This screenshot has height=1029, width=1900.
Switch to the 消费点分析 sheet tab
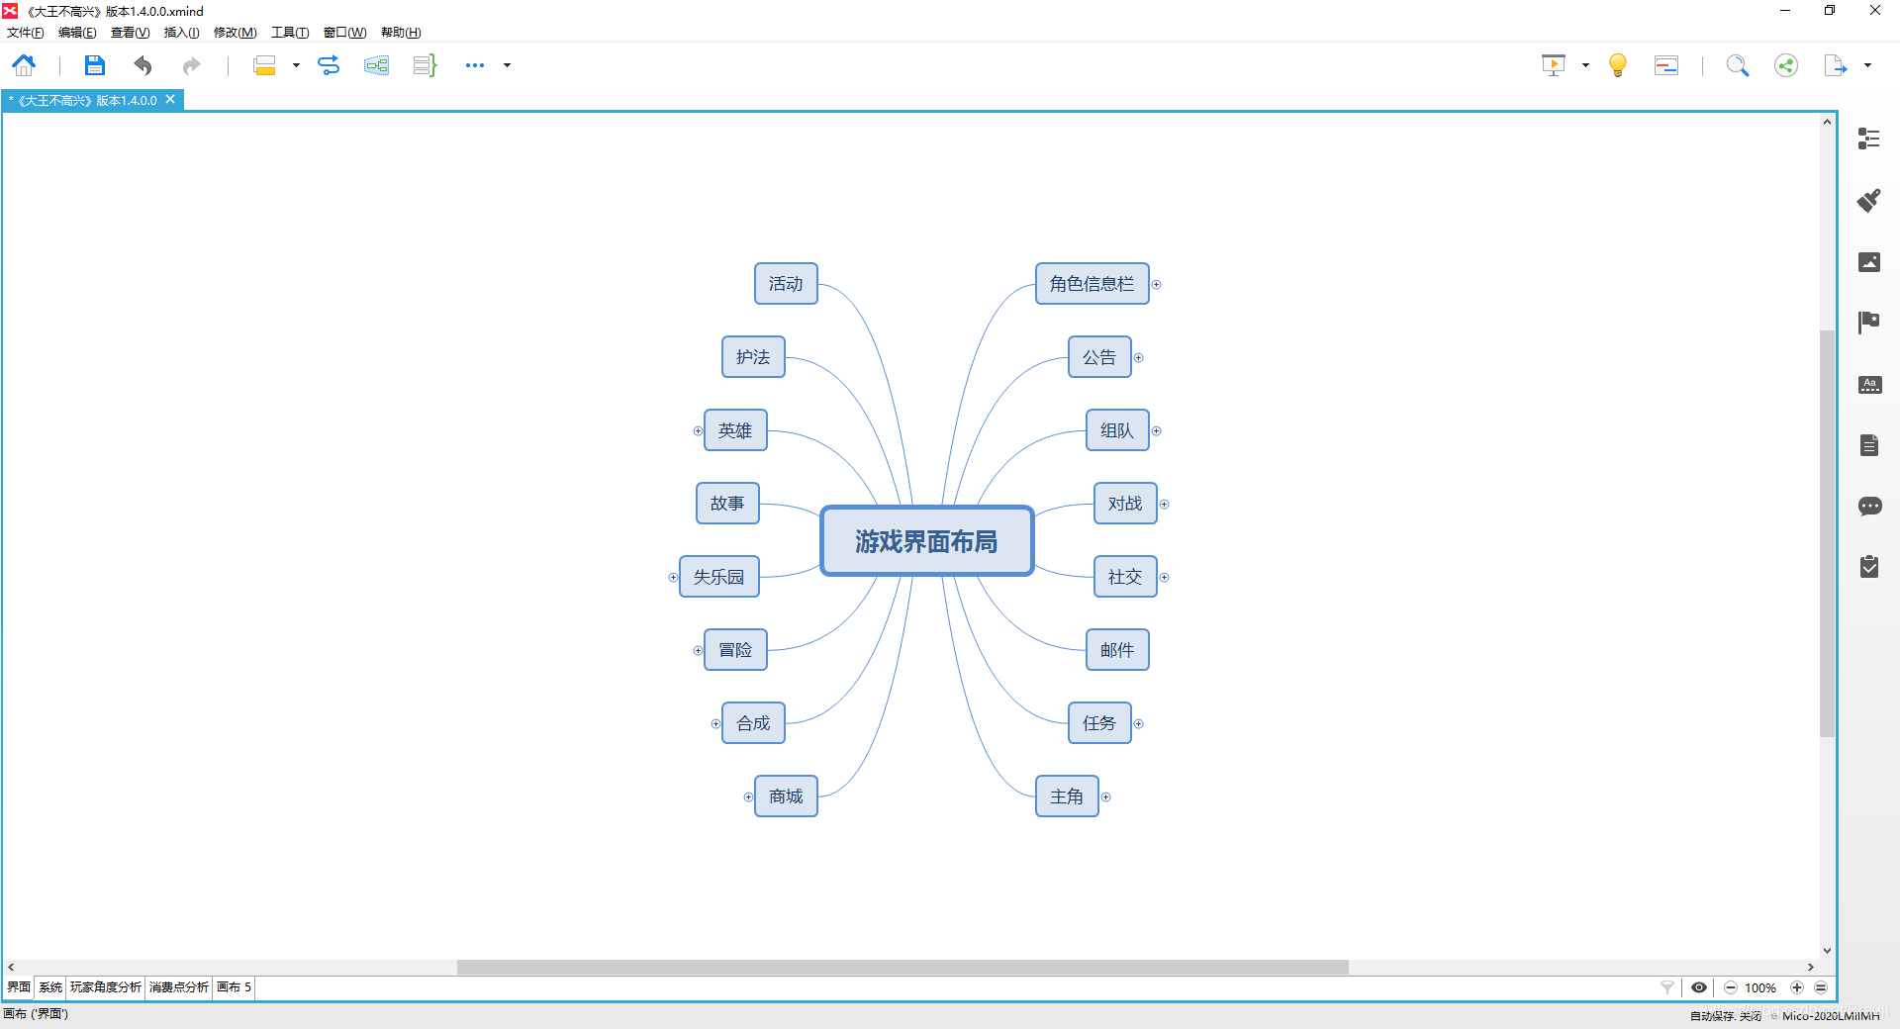coord(179,987)
